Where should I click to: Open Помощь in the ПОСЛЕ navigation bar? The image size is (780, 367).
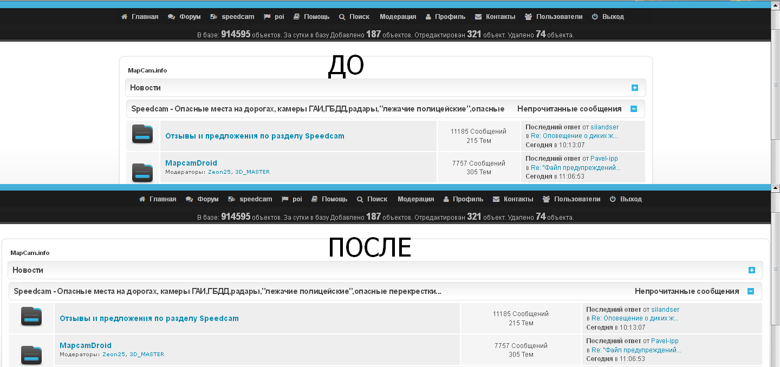pyautogui.click(x=335, y=199)
